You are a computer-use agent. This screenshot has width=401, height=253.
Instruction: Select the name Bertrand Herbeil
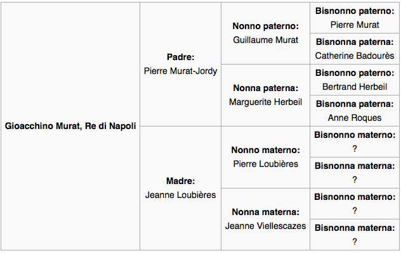pos(355,87)
